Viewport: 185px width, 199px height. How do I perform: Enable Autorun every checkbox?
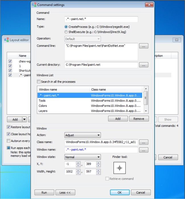[8, 141]
